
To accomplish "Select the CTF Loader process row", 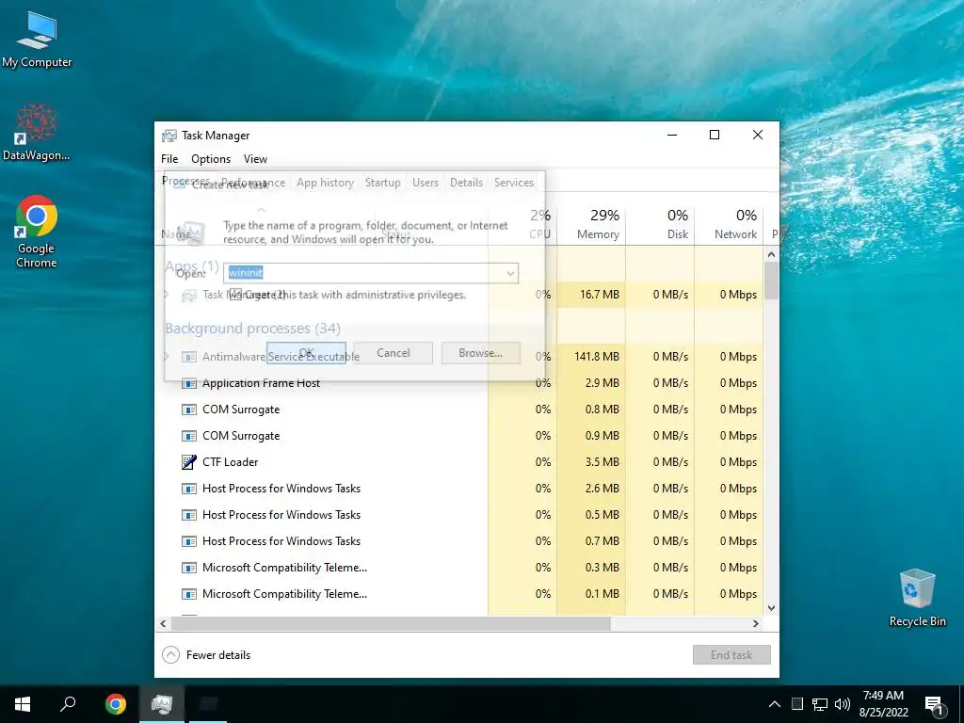I will coord(459,462).
